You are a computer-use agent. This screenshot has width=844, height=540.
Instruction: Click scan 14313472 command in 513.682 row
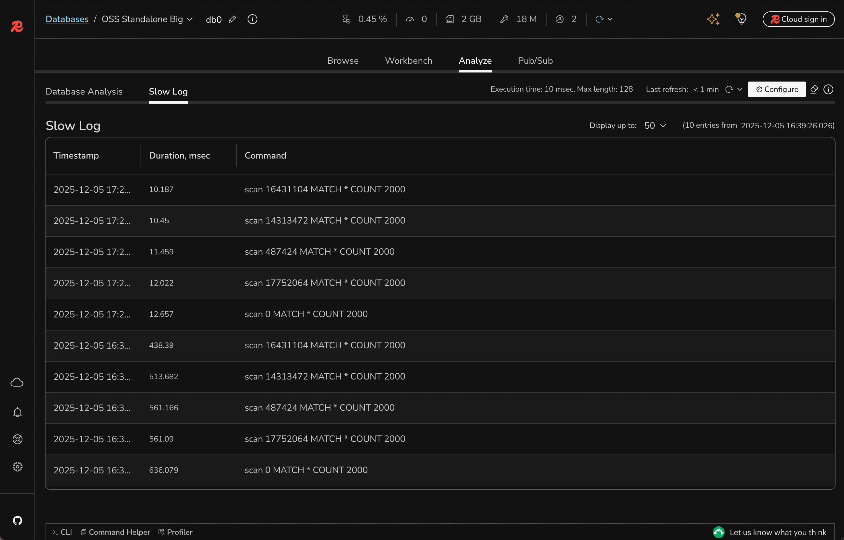click(x=325, y=377)
